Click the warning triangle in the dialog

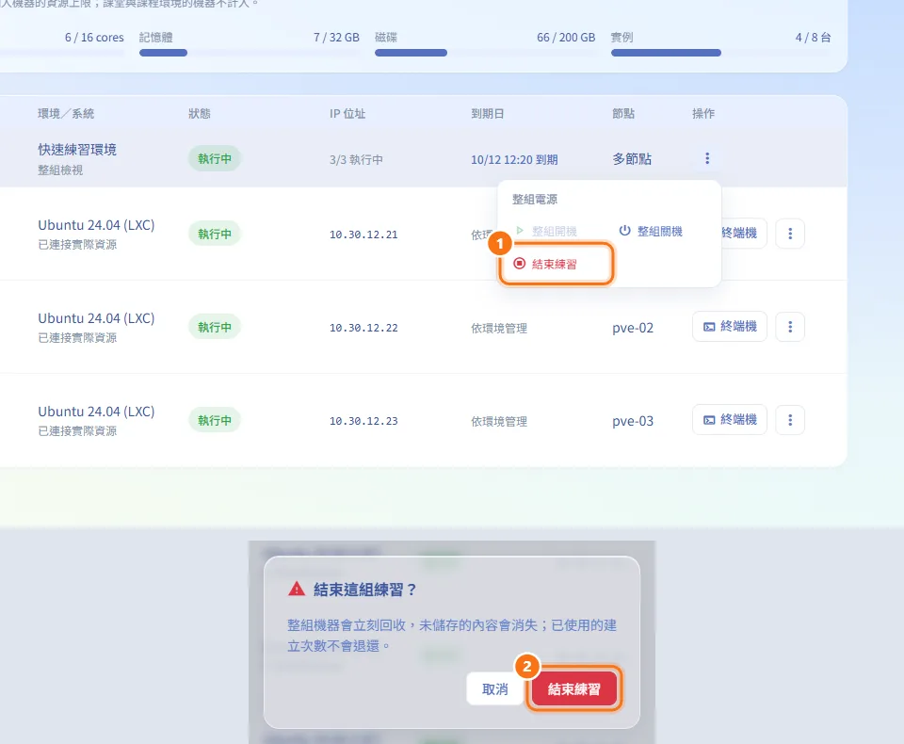pyautogui.click(x=297, y=589)
